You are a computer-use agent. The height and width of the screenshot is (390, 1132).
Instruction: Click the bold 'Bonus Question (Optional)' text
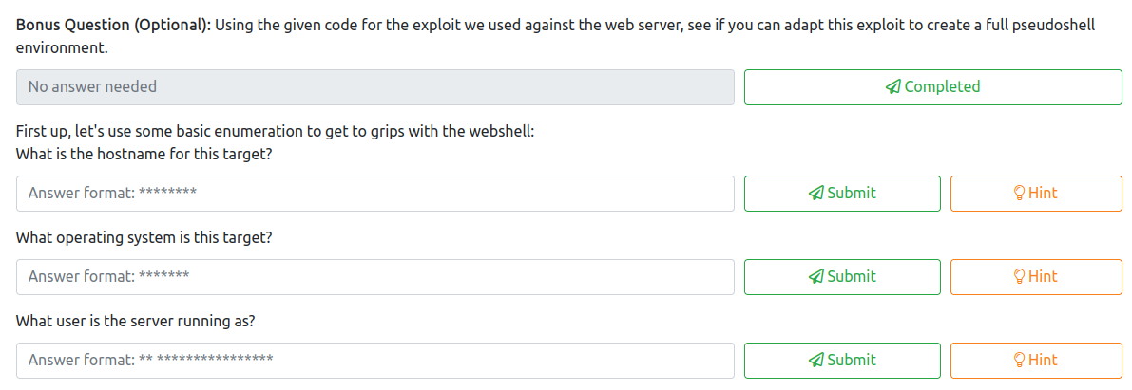(114, 25)
